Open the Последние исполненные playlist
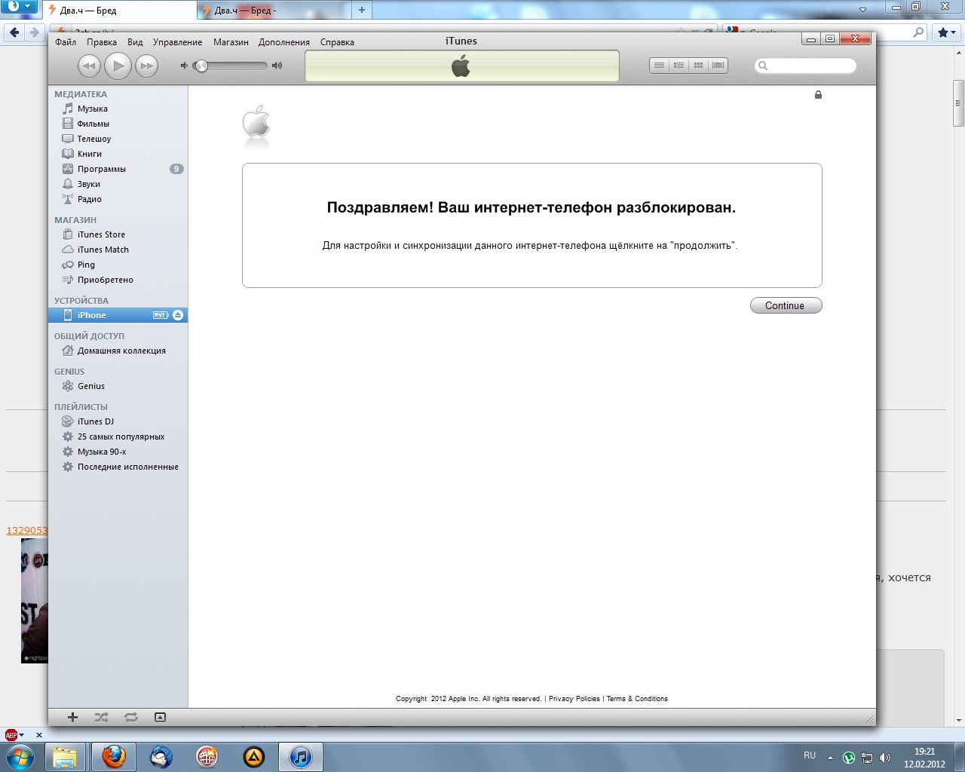This screenshot has width=965, height=772. [x=118, y=467]
